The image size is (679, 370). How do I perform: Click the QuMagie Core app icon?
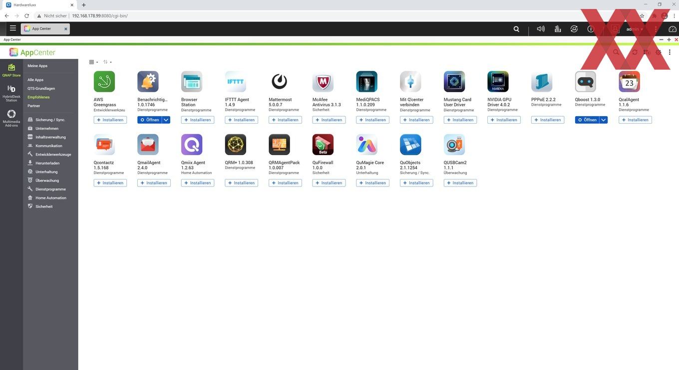(x=367, y=145)
